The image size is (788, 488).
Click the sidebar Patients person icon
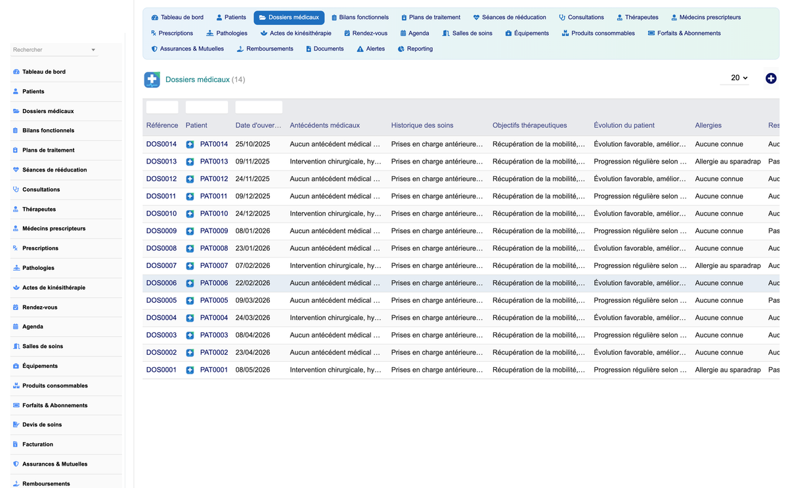16,91
